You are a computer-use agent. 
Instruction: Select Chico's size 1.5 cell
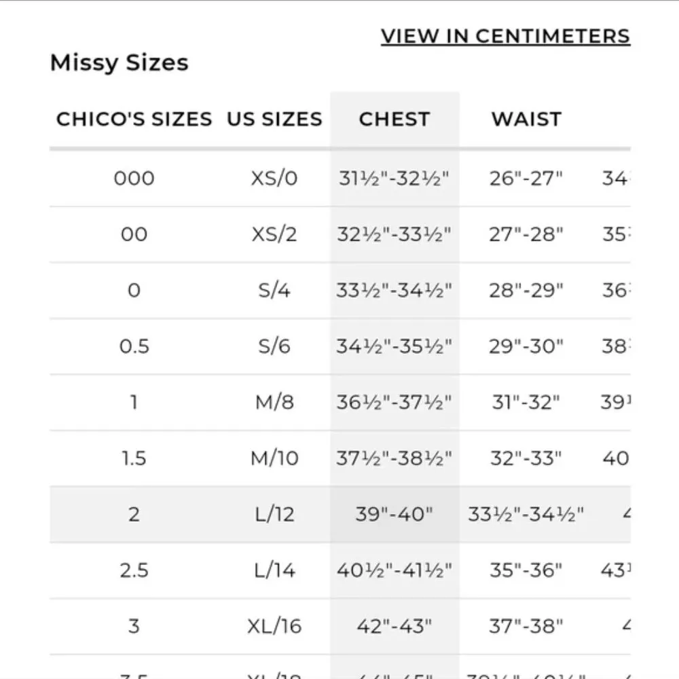[x=134, y=458]
